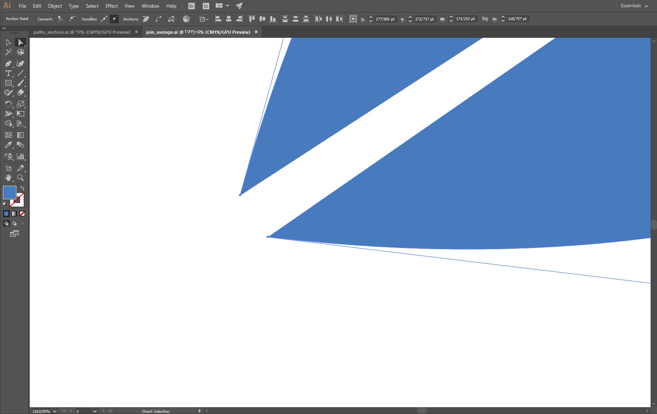Select the Column Graph tool

(20, 156)
